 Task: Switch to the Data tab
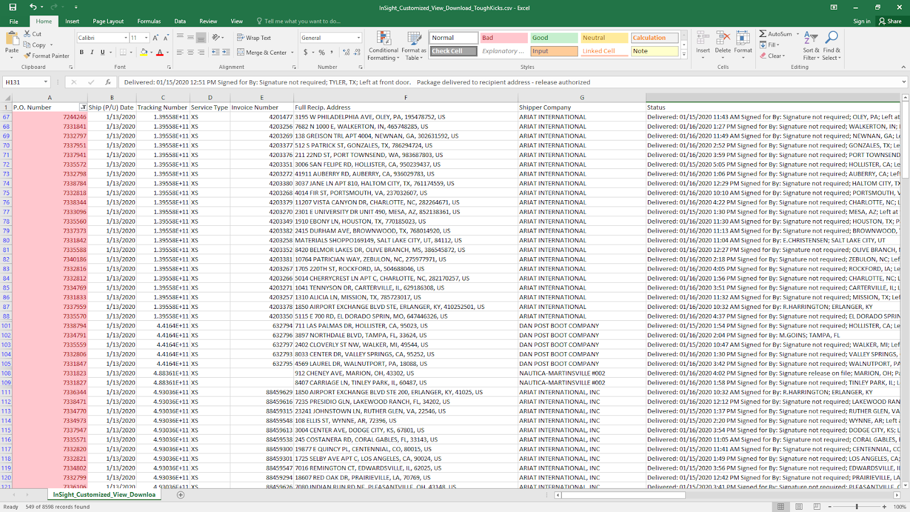(x=180, y=21)
